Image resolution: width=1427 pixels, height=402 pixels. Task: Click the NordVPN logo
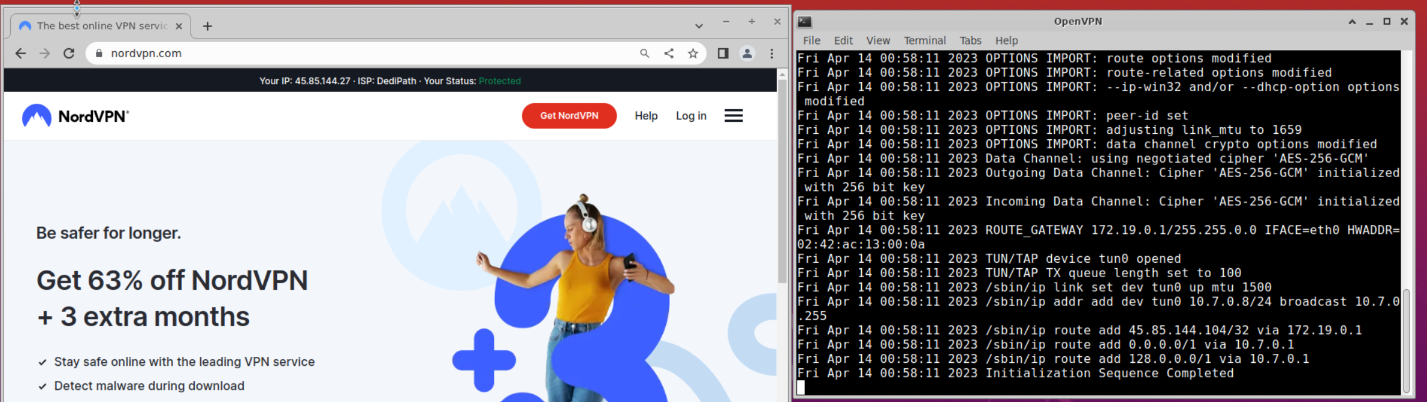pyautogui.click(x=75, y=116)
